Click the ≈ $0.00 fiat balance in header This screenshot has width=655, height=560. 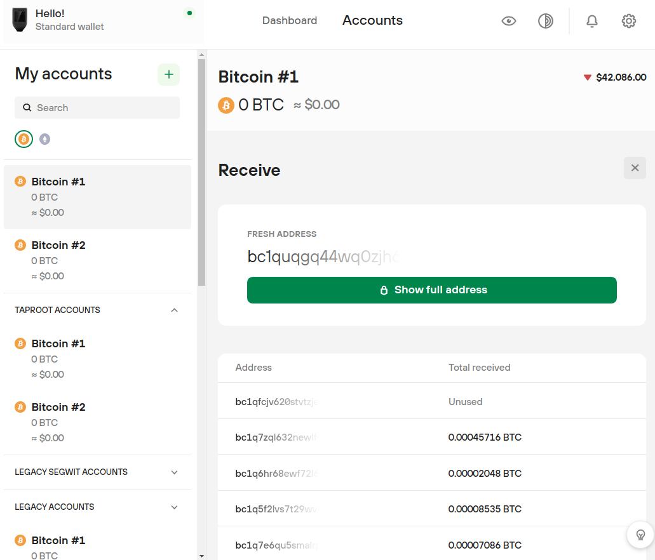[316, 105]
